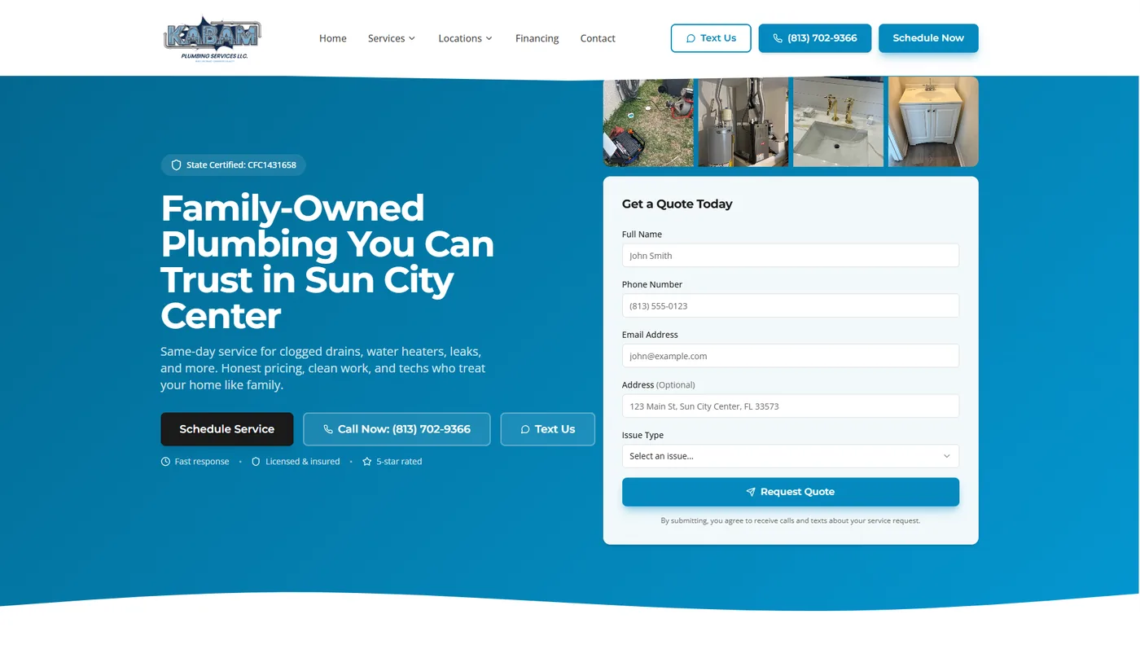Open the water heater photo thumbnail
1140x645 pixels.
pyautogui.click(x=743, y=122)
